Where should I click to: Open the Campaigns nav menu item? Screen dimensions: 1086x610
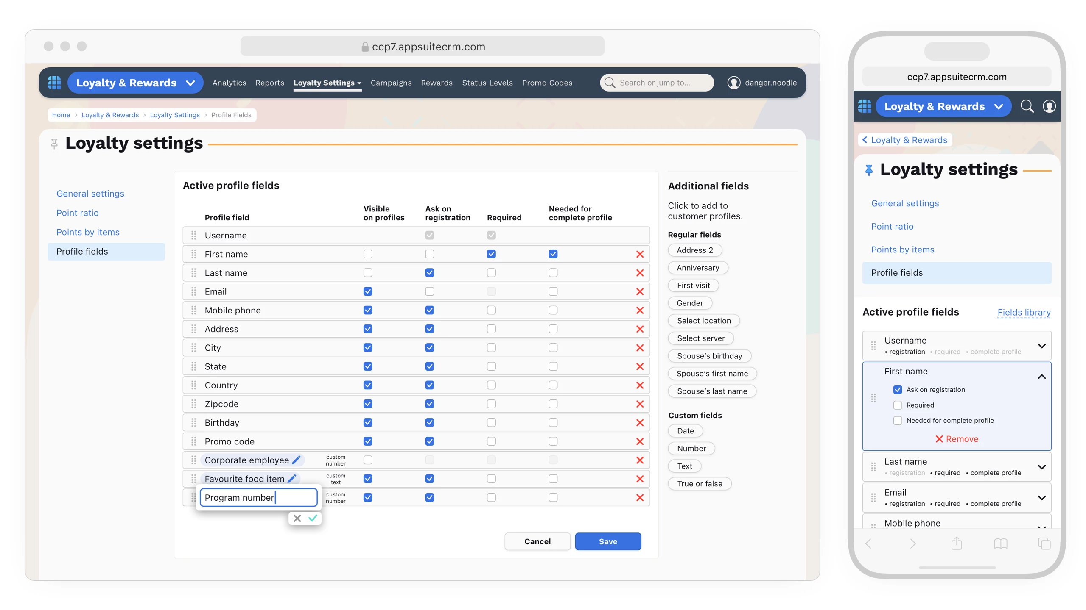click(x=391, y=83)
